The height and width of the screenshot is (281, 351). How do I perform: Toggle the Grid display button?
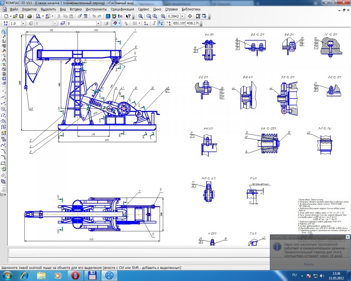coord(136,23)
